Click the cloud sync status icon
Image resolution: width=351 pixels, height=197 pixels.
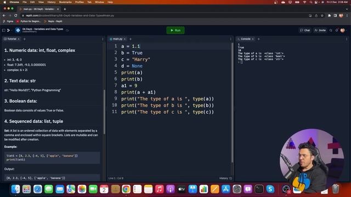[x=67, y=30]
